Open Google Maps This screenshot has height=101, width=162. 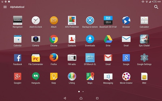(90, 76)
